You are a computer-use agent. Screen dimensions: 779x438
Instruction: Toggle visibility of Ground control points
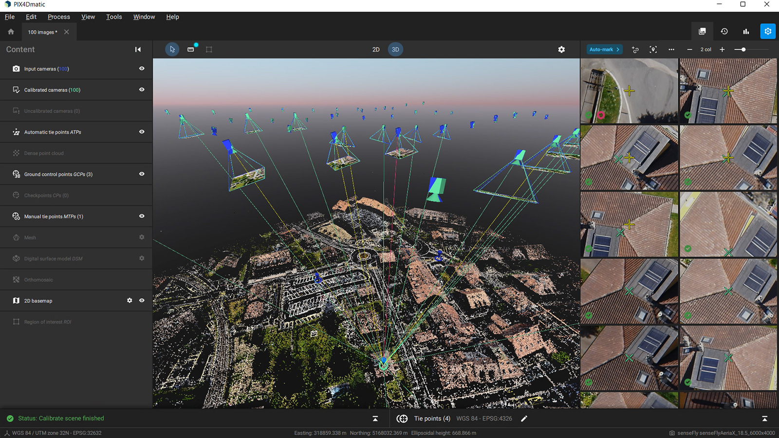click(x=142, y=174)
